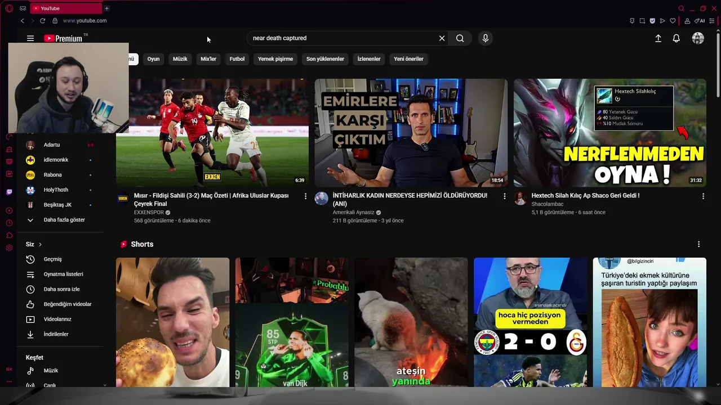Screen dimensions: 721x405
Task: Expand subscriptions with Daha fazla göster
Action: (60, 220)
